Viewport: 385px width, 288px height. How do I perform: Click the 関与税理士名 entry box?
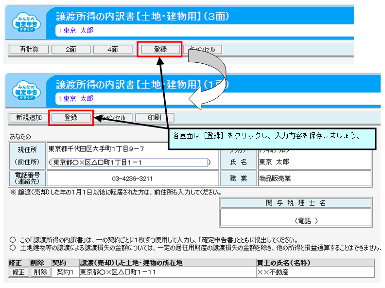pyautogui.click(x=296, y=217)
